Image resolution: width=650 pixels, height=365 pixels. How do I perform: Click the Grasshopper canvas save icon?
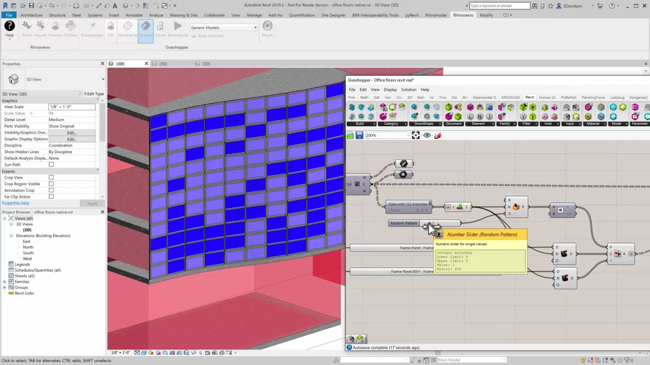click(x=359, y=135)
